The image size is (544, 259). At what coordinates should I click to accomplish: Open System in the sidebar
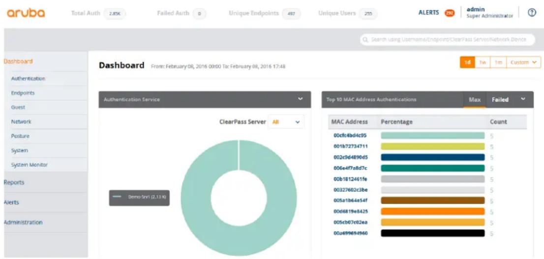pyautogui.click(x=20, y=151)
